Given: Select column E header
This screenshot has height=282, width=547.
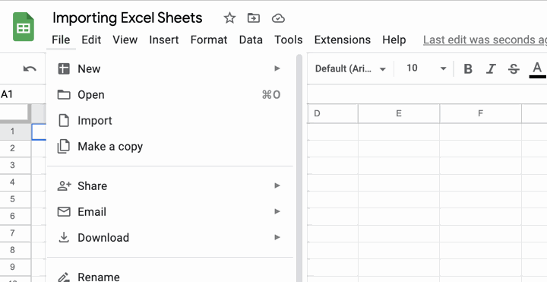Looking at the screenshot, I should pos(399,113).
